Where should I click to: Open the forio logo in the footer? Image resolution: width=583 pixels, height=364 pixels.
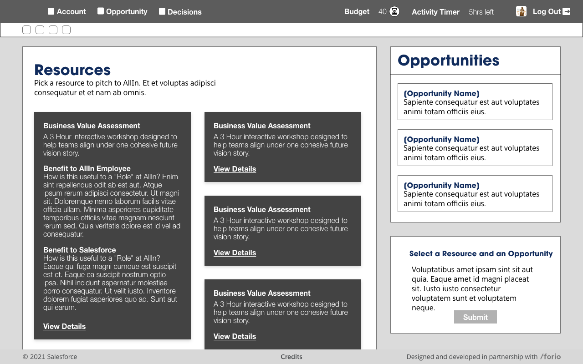point(551,357)
